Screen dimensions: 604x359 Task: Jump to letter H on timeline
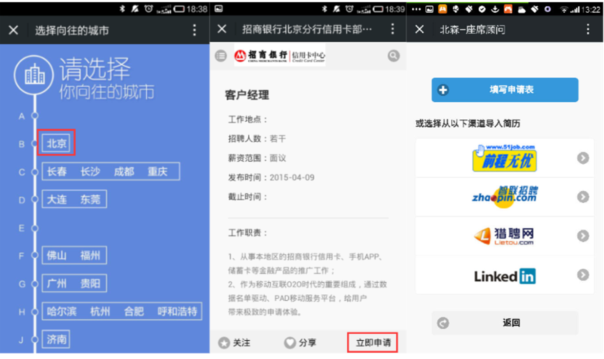tap(22, 312)
